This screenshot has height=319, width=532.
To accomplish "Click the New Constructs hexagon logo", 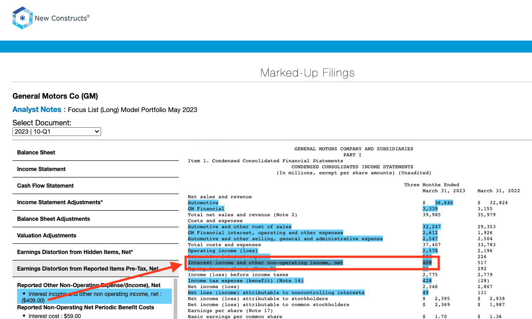I will tap(22, 18).
